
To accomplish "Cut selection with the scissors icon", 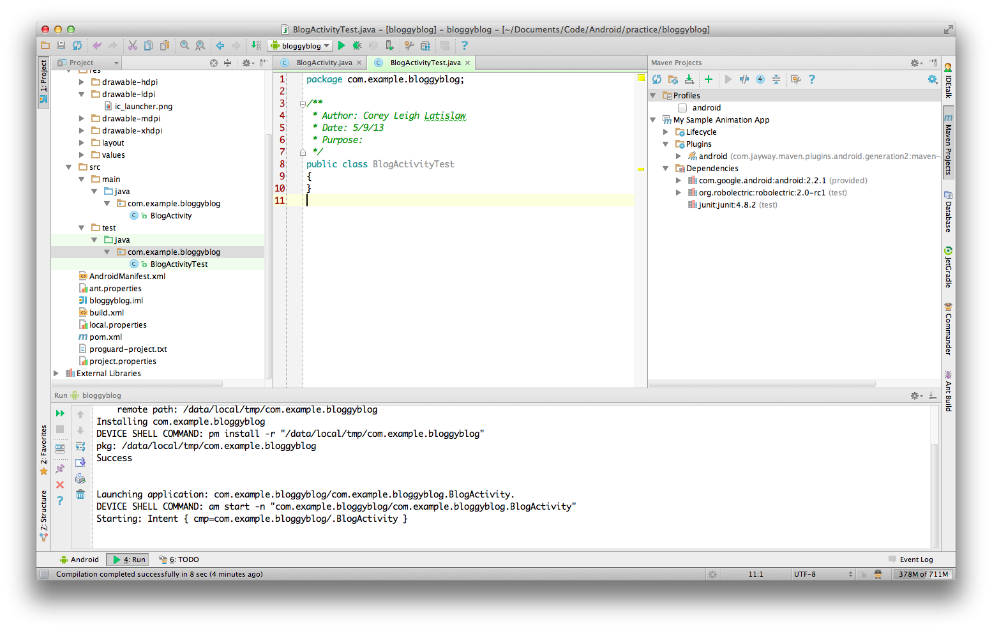I will pyautogui.click(x=133, y=45).
